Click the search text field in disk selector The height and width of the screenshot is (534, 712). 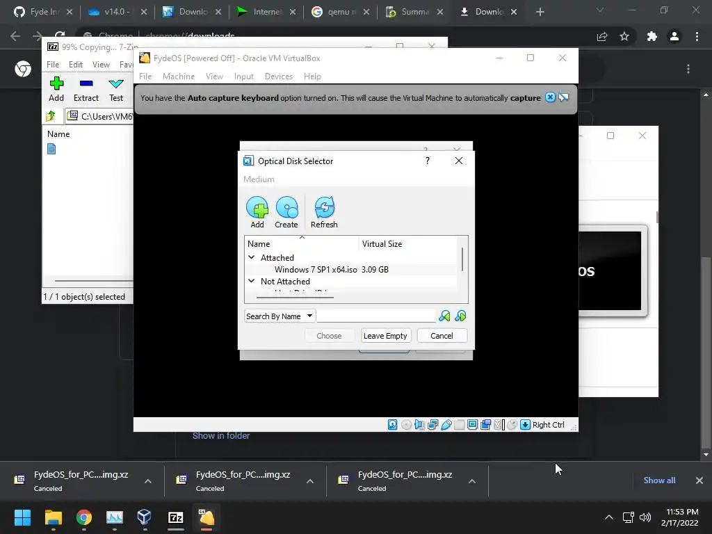coord(376,316)
